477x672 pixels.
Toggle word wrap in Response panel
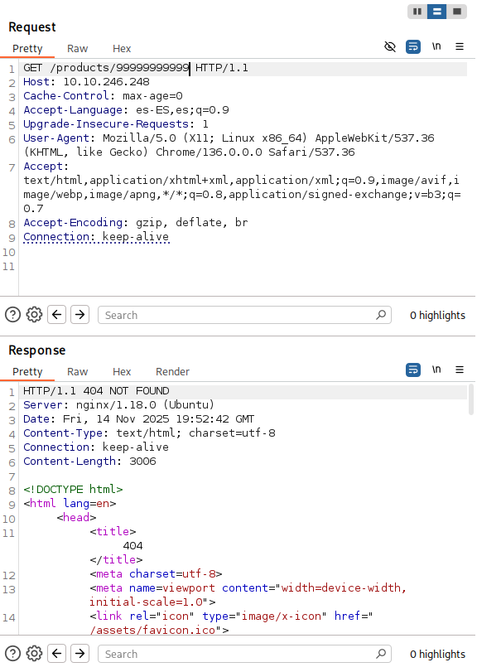(x=413, y=370)
